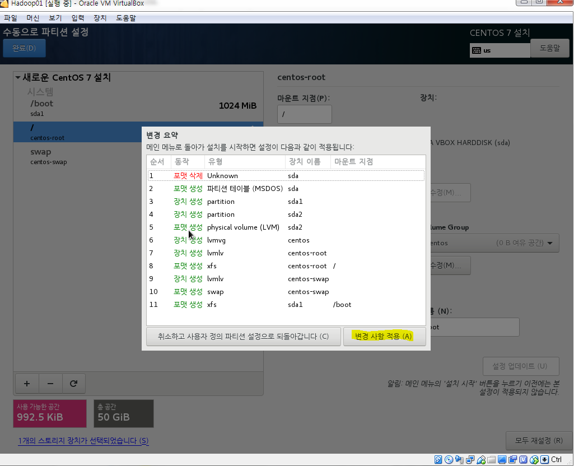Click the reload storage configuration icon
574x466 pixels.
tap(73, 383)
